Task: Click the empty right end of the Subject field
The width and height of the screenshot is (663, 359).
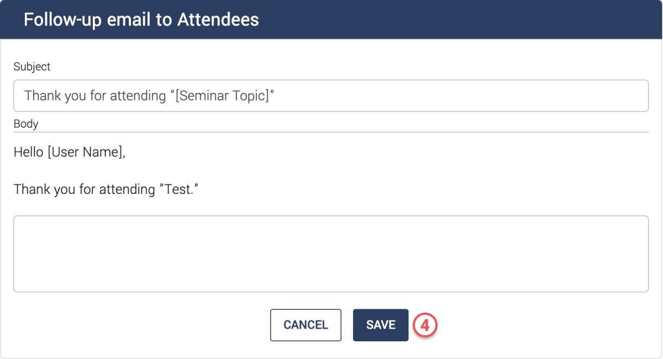Action: [x=552, y=96]
